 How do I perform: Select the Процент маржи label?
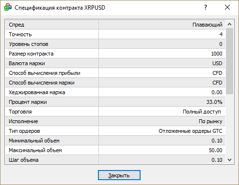point(28,102)
